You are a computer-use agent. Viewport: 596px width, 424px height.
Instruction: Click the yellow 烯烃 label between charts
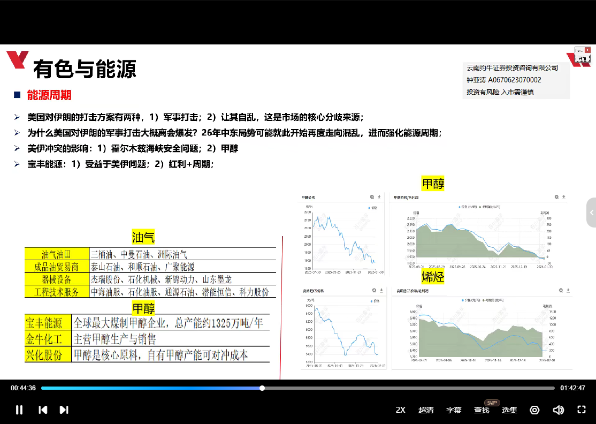(433, 276)
